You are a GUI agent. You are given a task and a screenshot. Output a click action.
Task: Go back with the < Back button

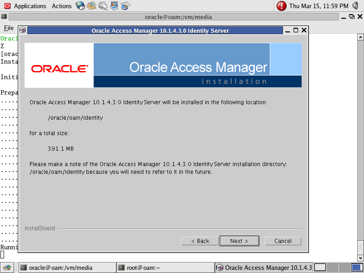(200, 241)
